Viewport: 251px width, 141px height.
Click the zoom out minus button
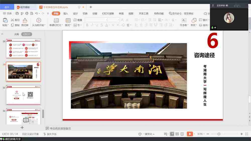208,134
